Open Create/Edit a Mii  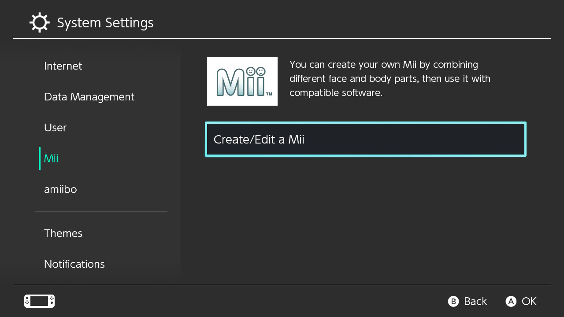tap(365, 140)
